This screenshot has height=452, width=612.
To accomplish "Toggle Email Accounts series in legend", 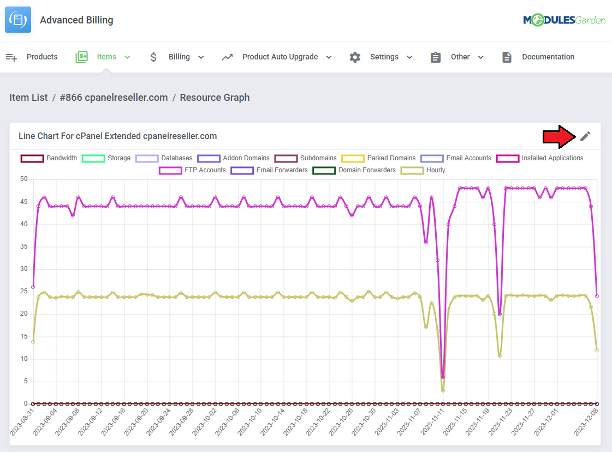I will click(x=456, y=158).
